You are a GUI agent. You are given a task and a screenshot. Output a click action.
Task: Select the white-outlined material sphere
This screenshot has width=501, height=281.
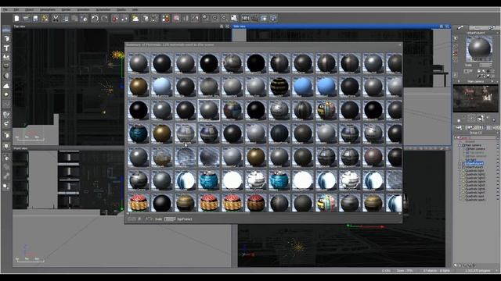(x=209, y=110)
